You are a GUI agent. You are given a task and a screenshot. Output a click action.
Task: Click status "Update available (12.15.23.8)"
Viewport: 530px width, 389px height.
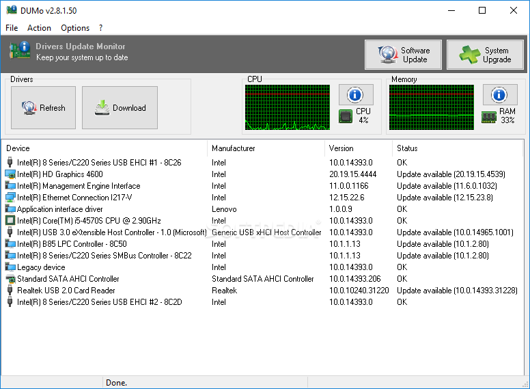445,197
